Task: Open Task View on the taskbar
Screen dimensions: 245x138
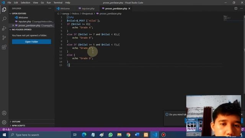Action: pyautogui.click(x=75, y=135)
